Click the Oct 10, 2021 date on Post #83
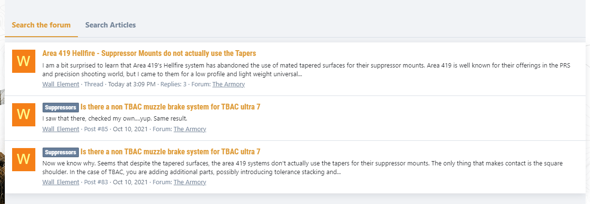 point(131,182)
